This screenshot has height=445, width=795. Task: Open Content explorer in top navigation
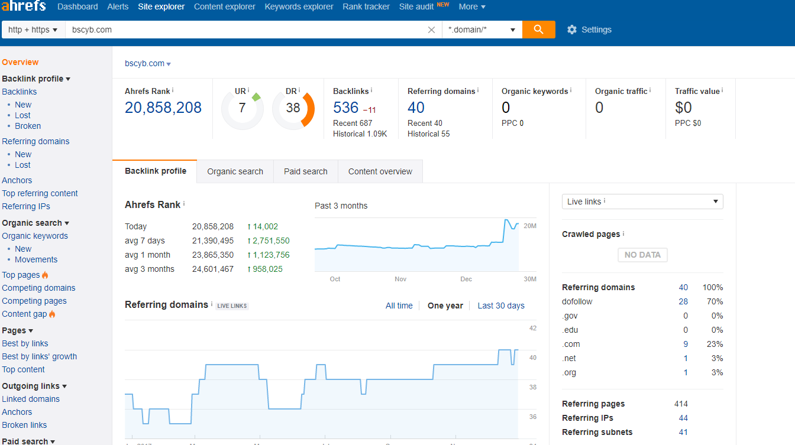(225, 7)
